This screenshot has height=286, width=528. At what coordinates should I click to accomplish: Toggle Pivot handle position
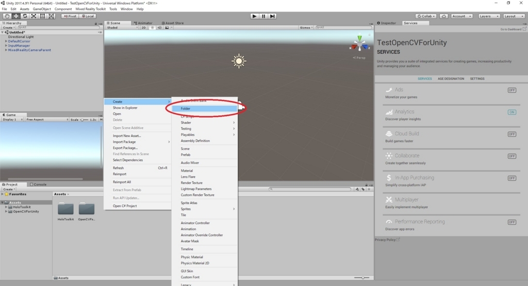click(70, 16)
